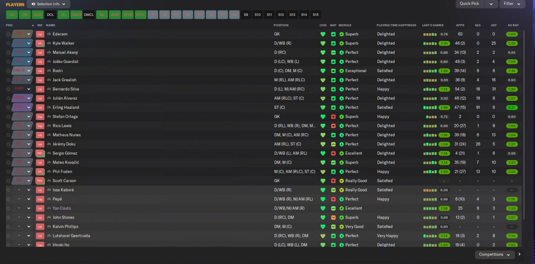This screenshot has width=535, height=264.
Task: Click the person icon beside Phil Foden
Action: [x=49, y=172]
